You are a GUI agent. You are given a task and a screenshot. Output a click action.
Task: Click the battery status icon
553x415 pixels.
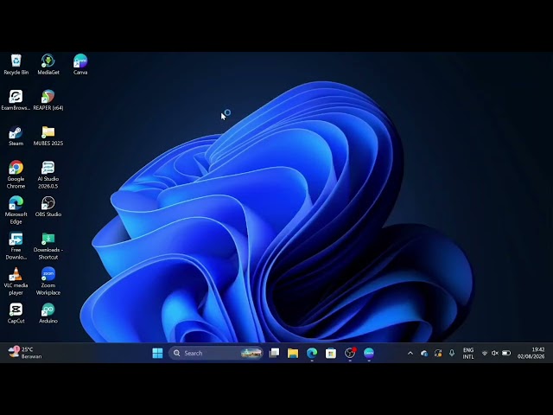506,353
